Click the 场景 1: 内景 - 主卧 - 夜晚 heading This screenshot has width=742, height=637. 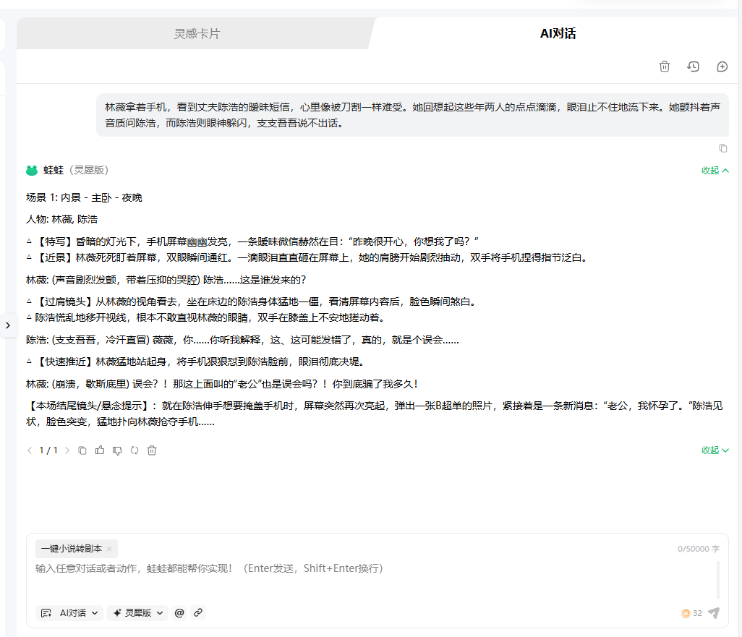click(84, 198)
